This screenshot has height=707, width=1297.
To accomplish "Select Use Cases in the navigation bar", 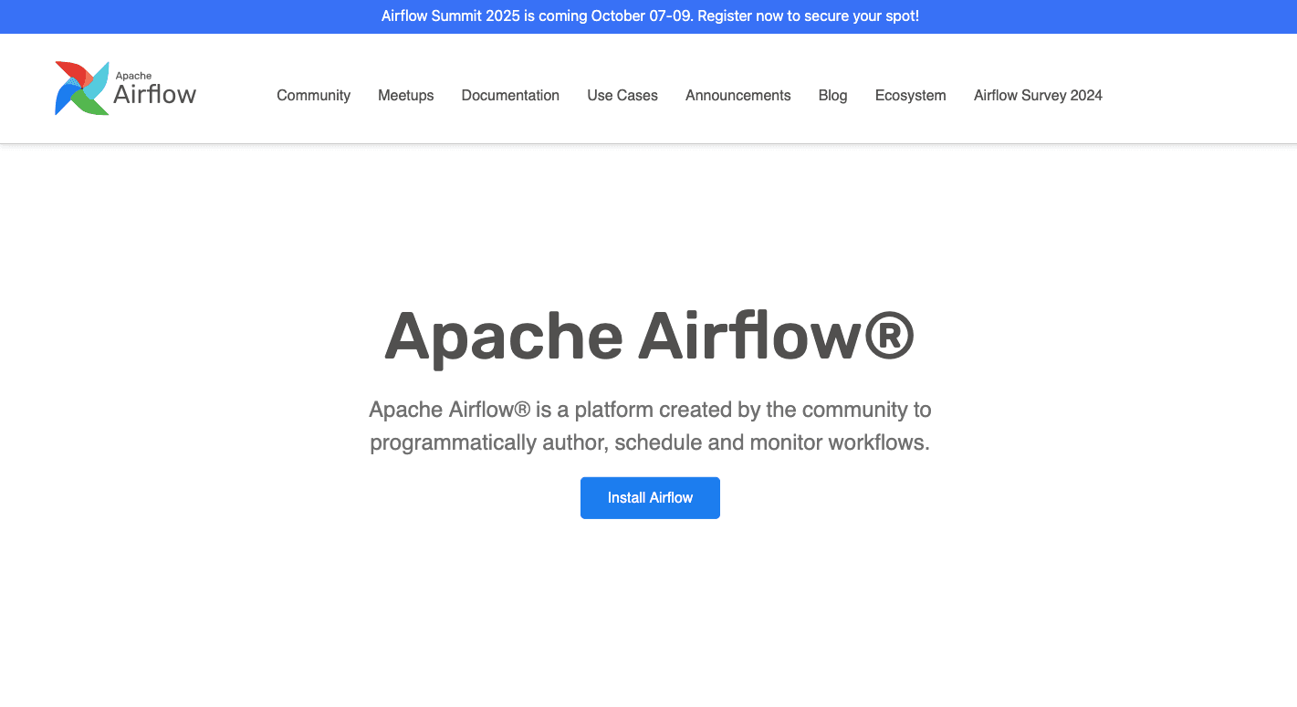I will coord(622,96).
